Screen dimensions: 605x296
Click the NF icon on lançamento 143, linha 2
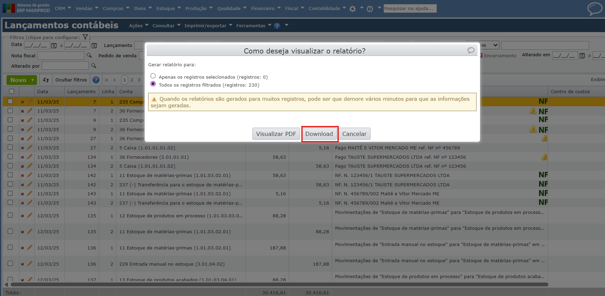[543, 203]
